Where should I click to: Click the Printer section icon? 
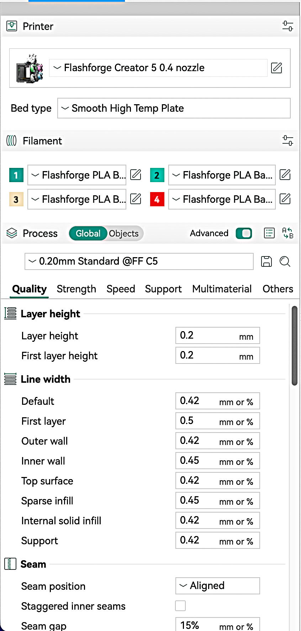[x=12, y=26]
